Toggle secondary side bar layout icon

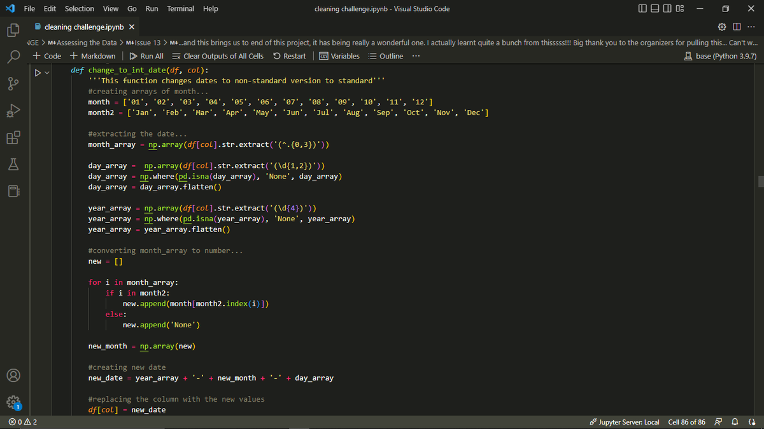pyautogui.click(x=667, y=9)
